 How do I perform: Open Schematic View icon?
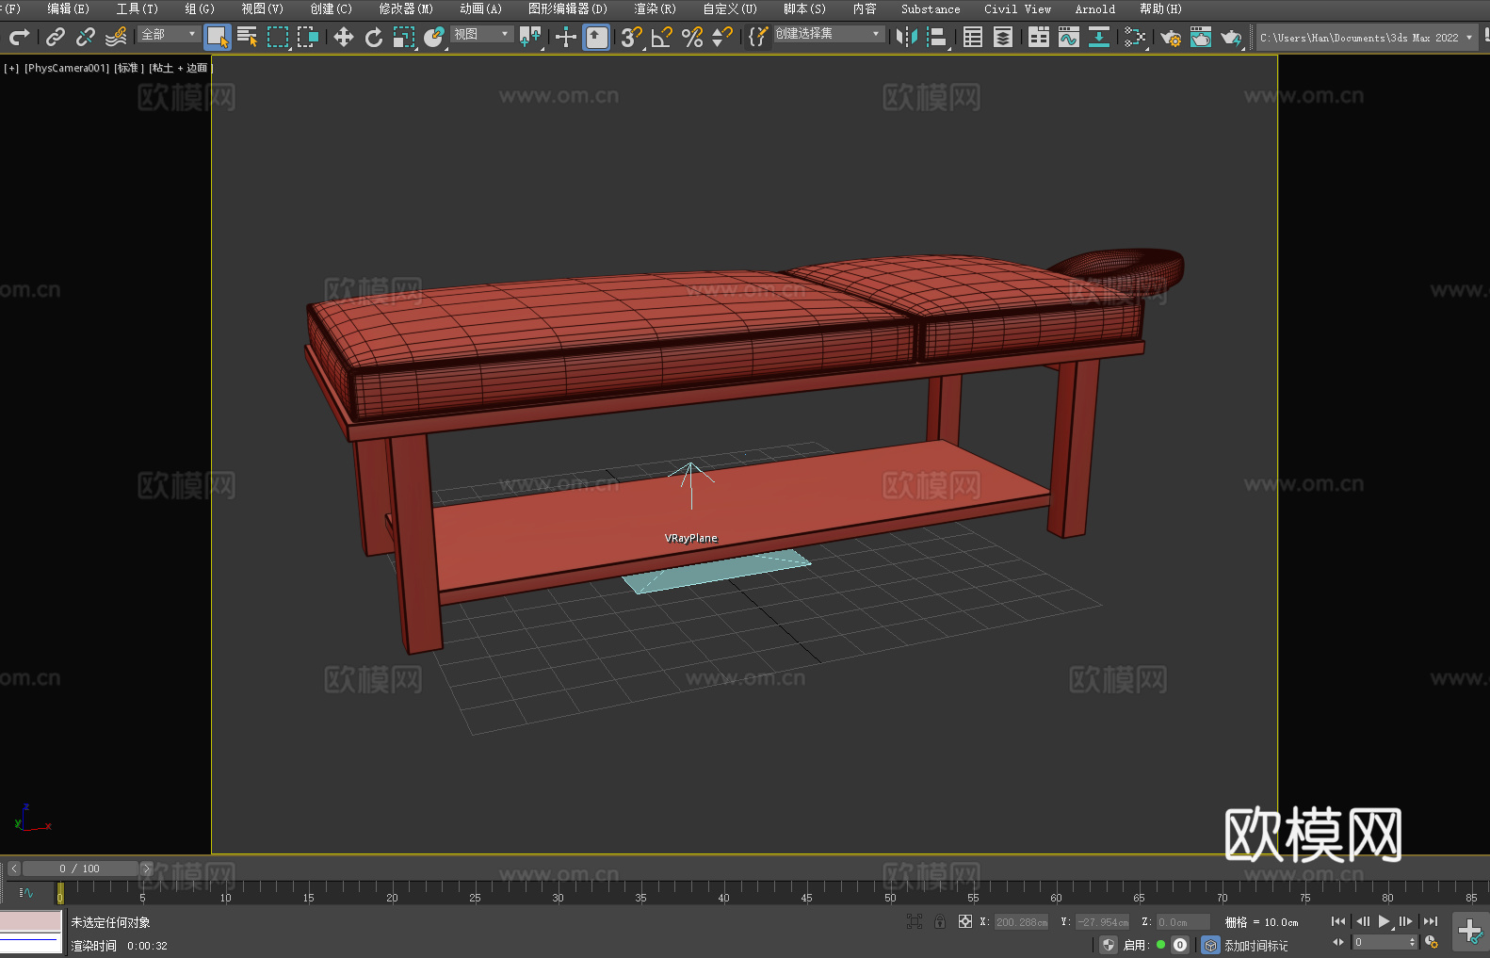(x=1135, y=37)
